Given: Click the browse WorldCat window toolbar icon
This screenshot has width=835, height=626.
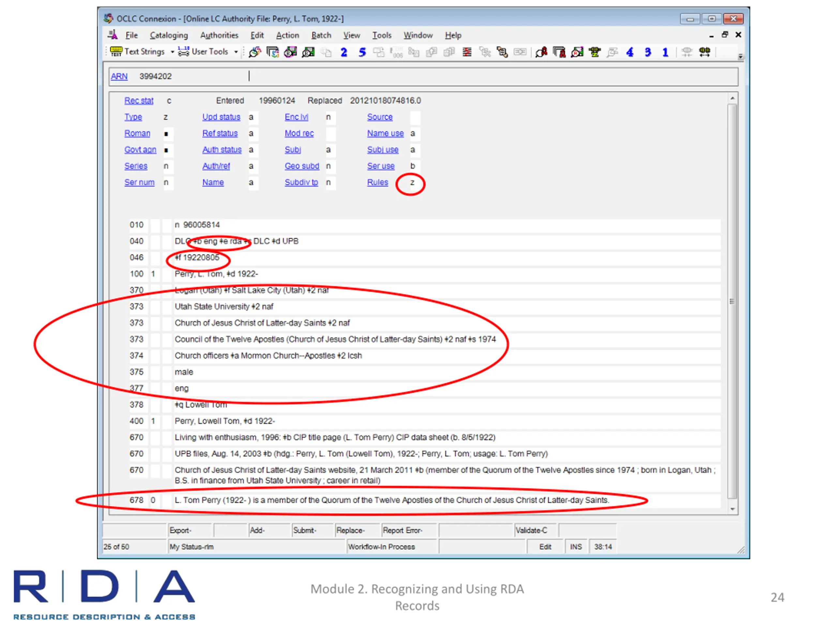Looking at the screenshot, I should coord(273,52).
